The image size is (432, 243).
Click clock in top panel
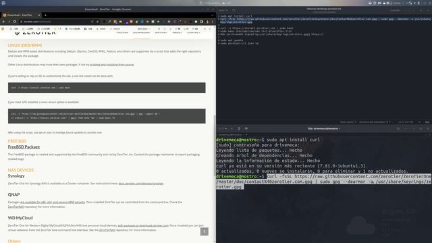point(211,3)
